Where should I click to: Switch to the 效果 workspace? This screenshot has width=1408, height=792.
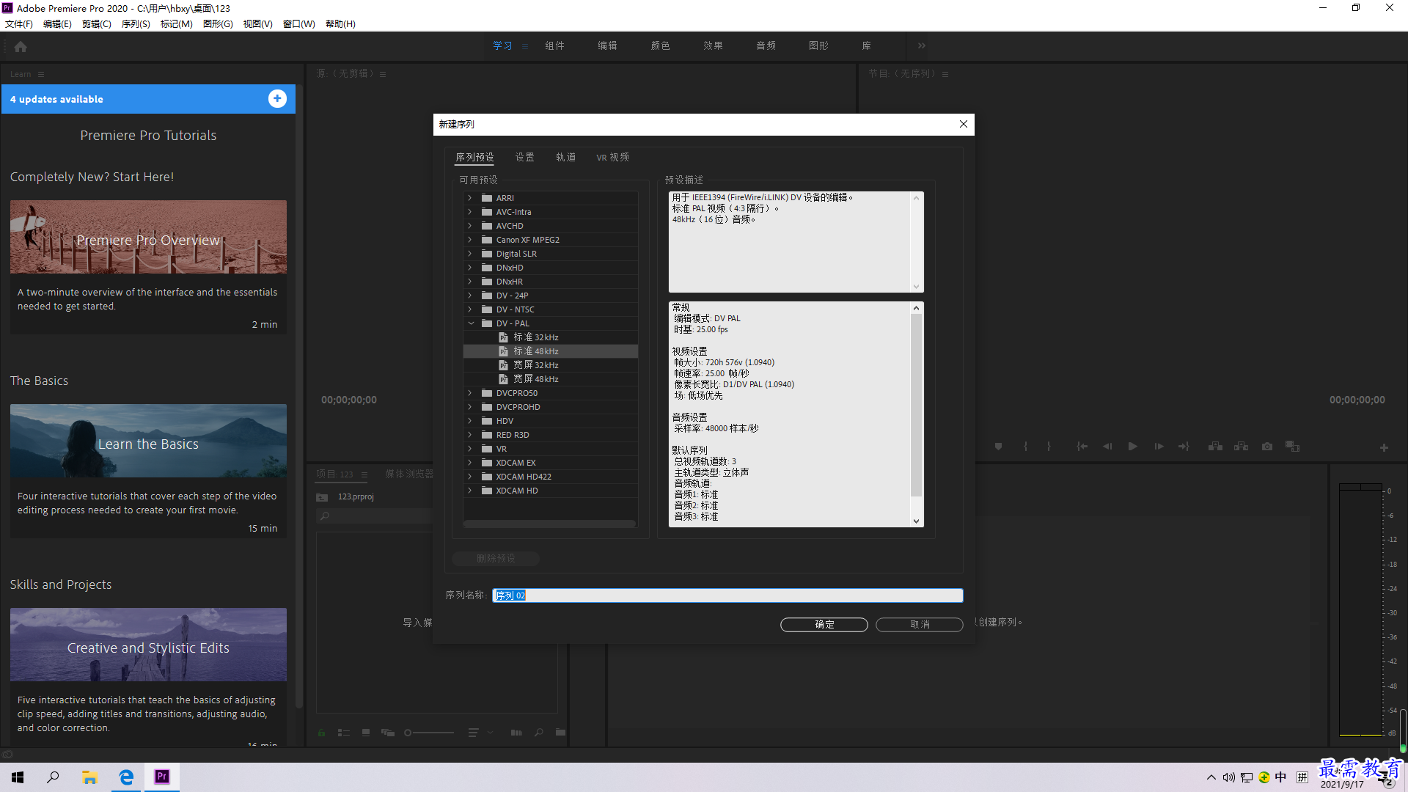click(x=713, y=45)
